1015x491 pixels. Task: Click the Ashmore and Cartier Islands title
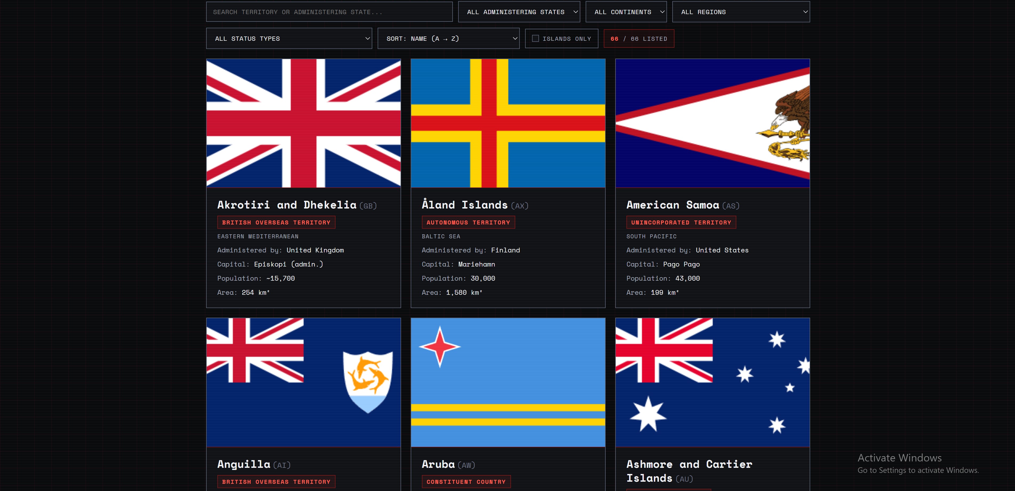click(x=689, y=471)
